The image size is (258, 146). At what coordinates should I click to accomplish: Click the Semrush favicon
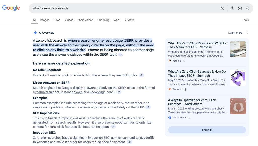(x=170, y=89)
